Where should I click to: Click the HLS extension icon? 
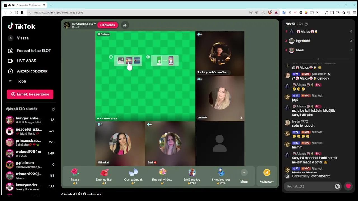coord(295,13)
